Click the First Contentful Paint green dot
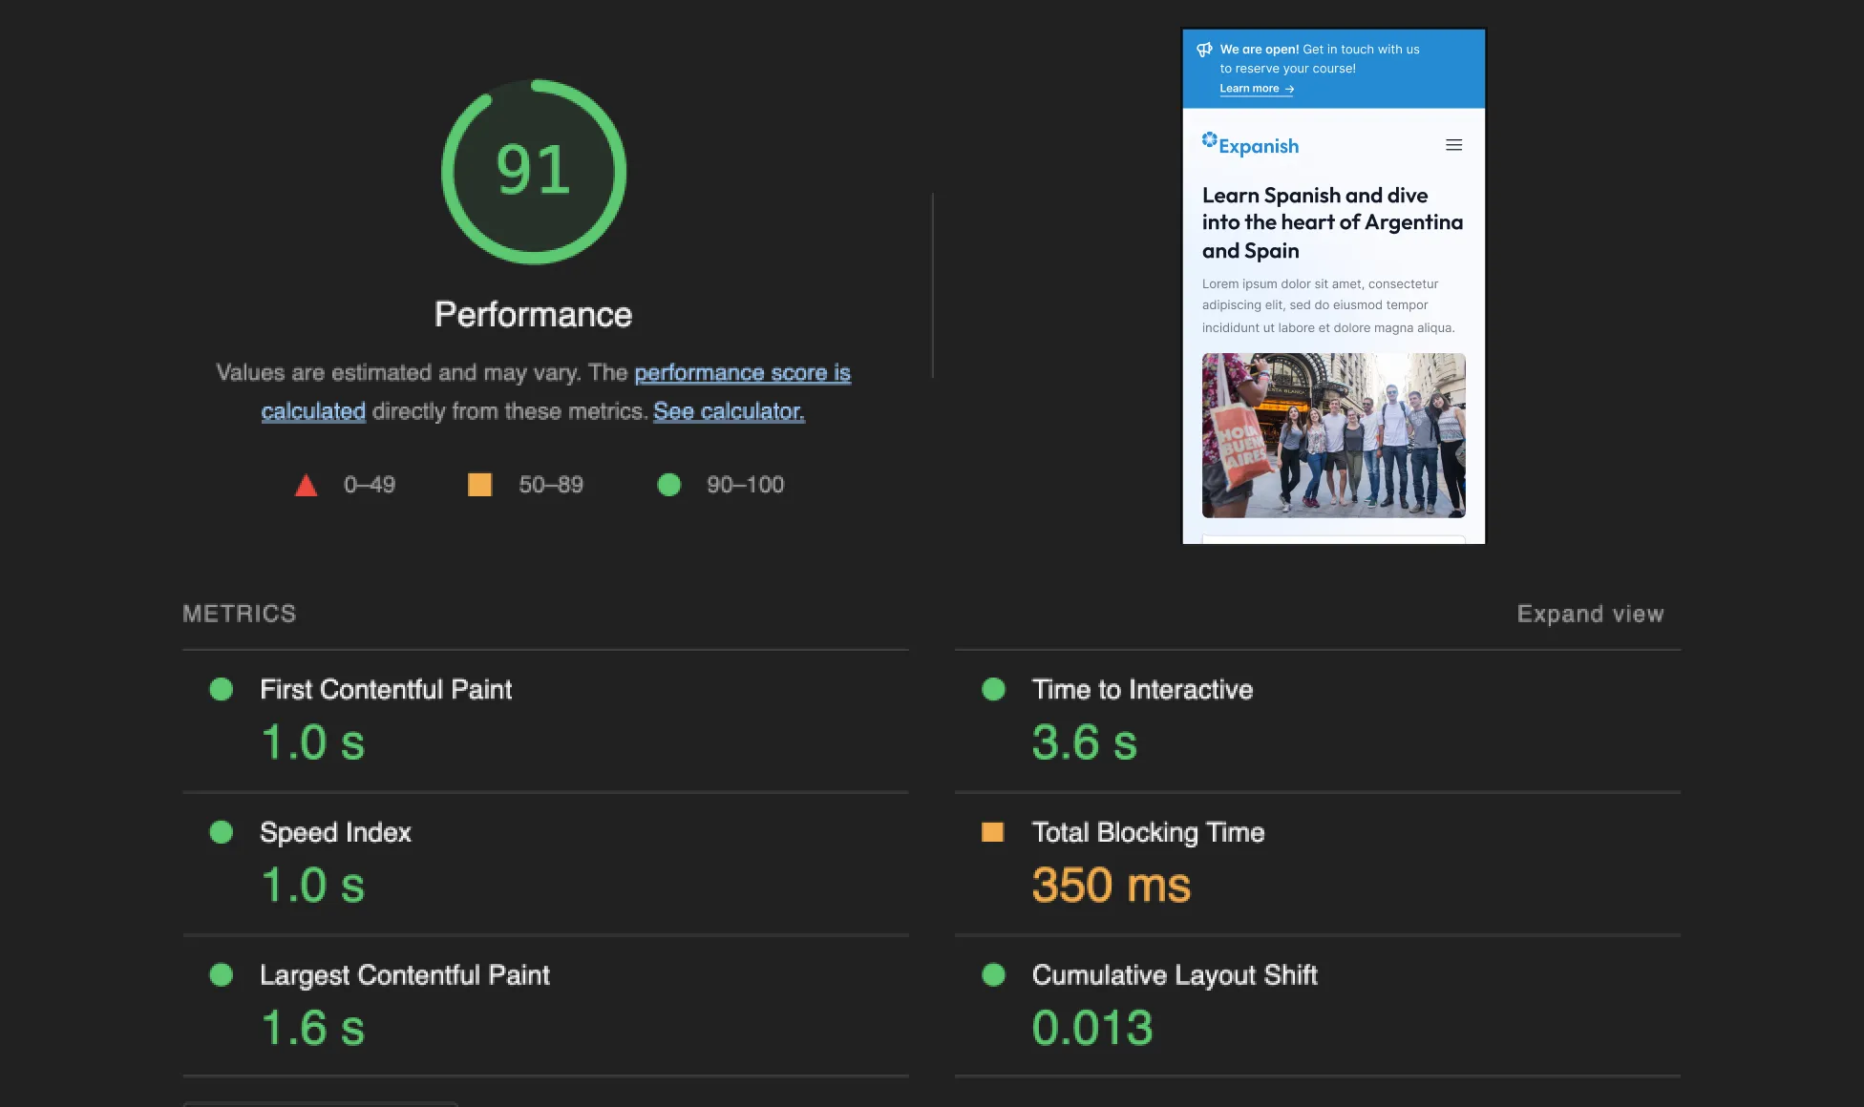This screenshot has width=1864, height=1107. (222, 689)
